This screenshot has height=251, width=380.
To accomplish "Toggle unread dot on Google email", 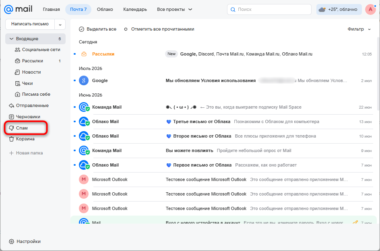I will [74, 80].
